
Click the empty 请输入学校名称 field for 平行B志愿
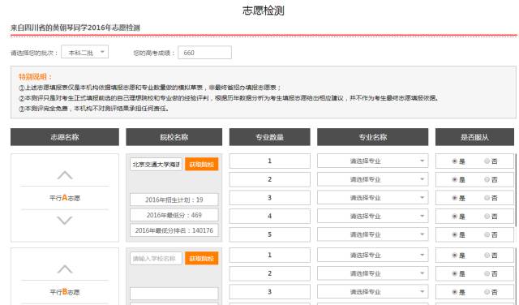coord(156,258)
